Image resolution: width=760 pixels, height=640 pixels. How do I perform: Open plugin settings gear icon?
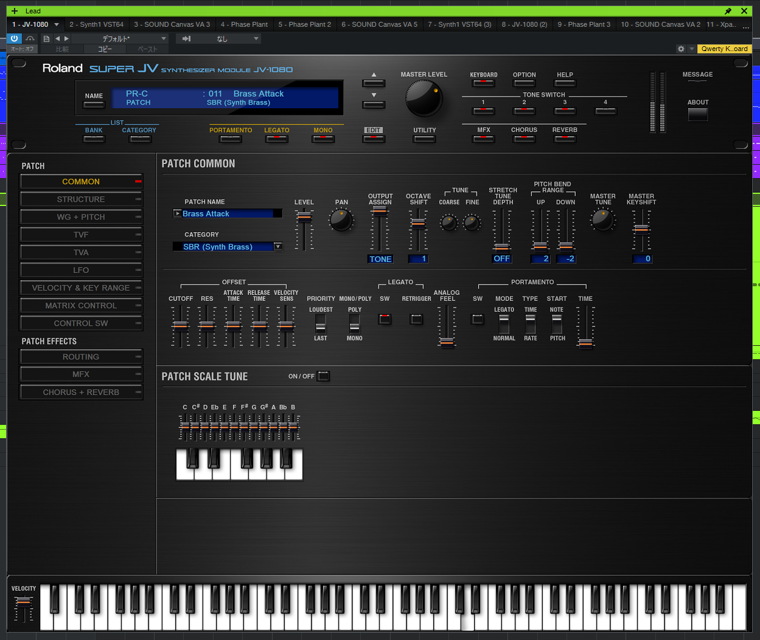click(x=681, y=49)
